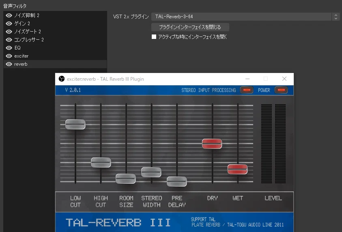342x232 pixels.
Task: Enable アクティブな時にインターフェイスを開く checkbox
Action: point(154,37)
